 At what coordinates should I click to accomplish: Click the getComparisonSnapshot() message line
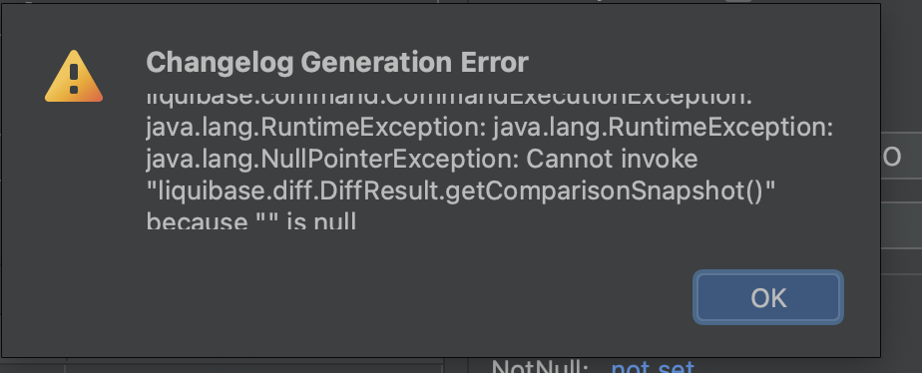tap(461, 190)
